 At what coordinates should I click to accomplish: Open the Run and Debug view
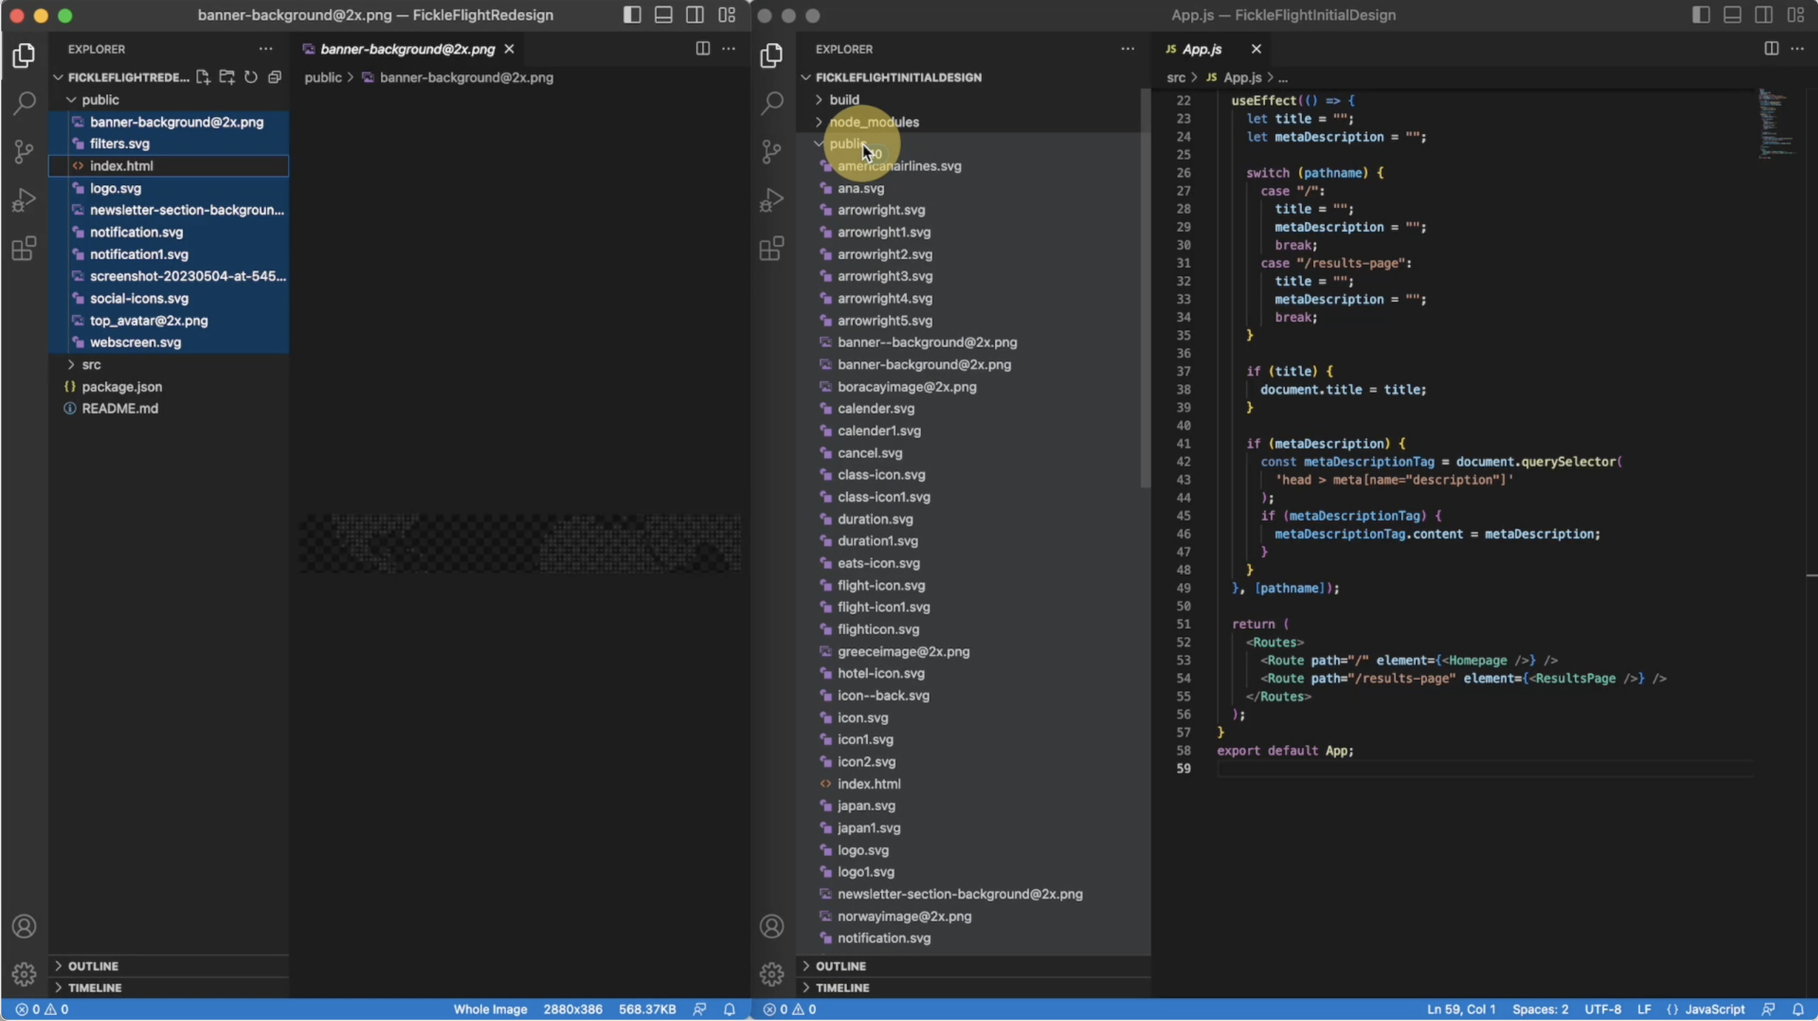point(25,201)
